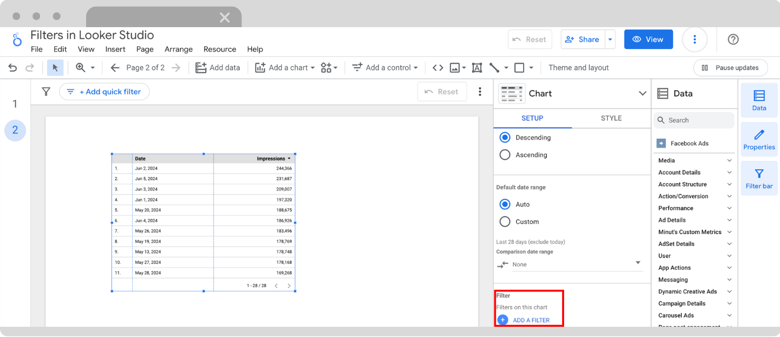Select the pointer selection tool

pyautogui.click(x=55, y=67)
